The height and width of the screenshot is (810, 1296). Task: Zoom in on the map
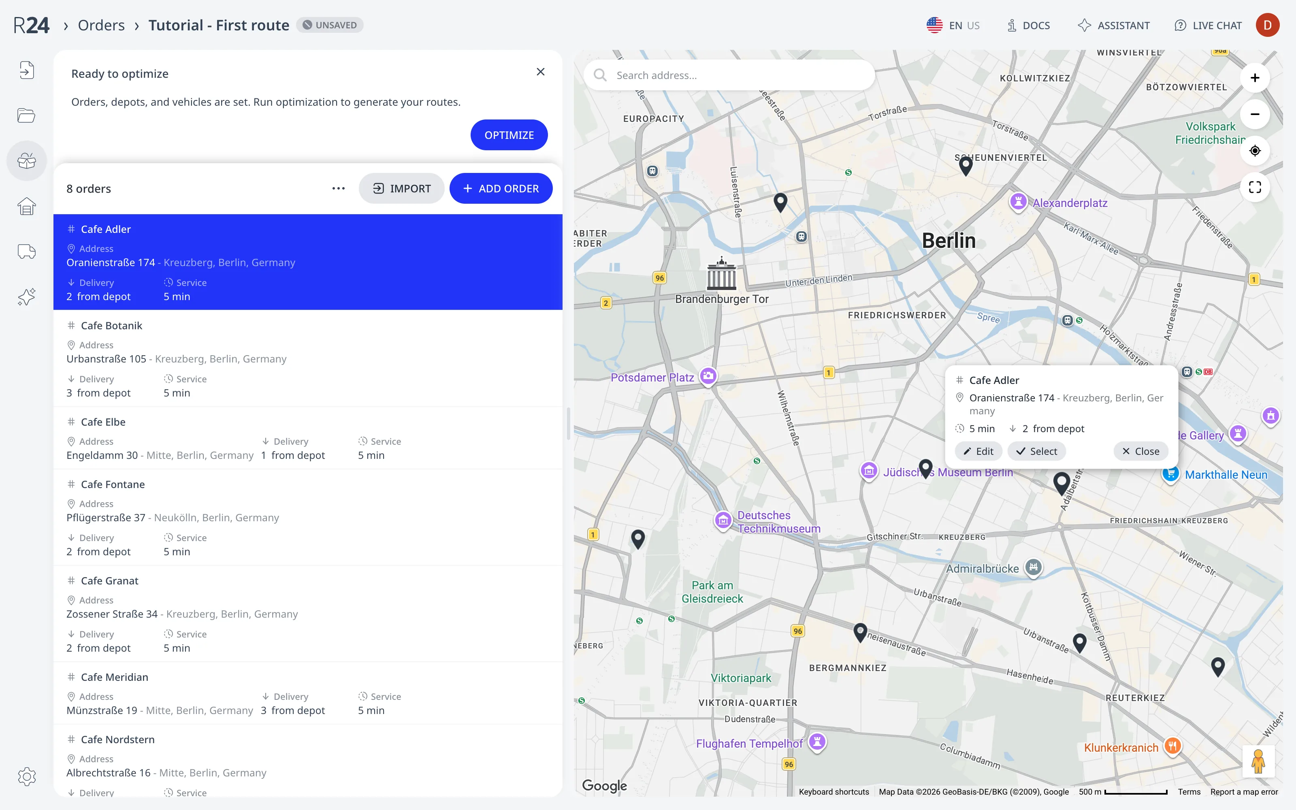[x=1255, y=78]
